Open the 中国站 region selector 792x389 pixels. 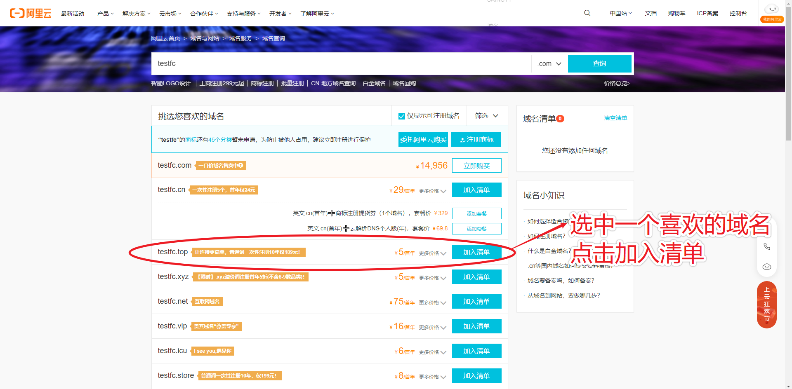621,13
